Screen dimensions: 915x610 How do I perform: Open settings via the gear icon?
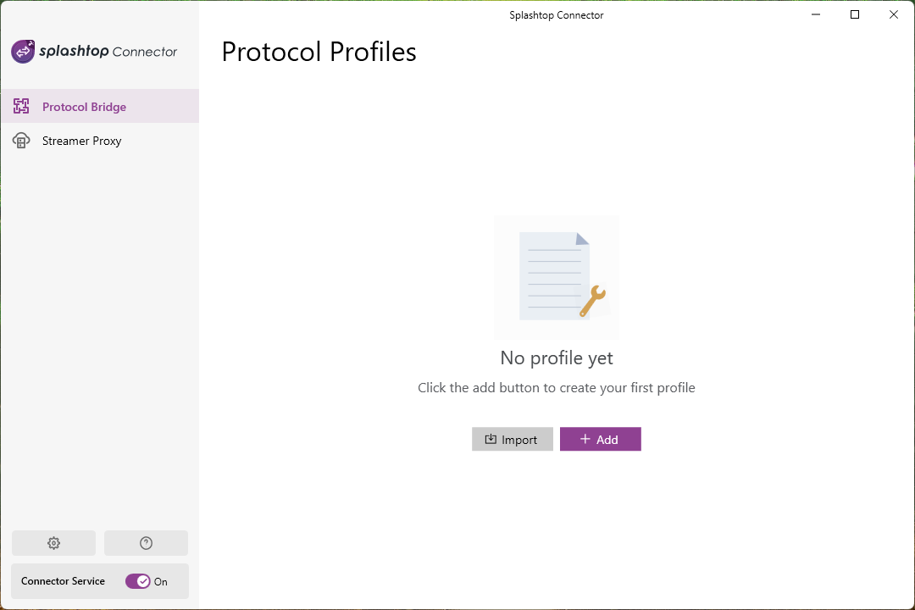coord(53,542)
